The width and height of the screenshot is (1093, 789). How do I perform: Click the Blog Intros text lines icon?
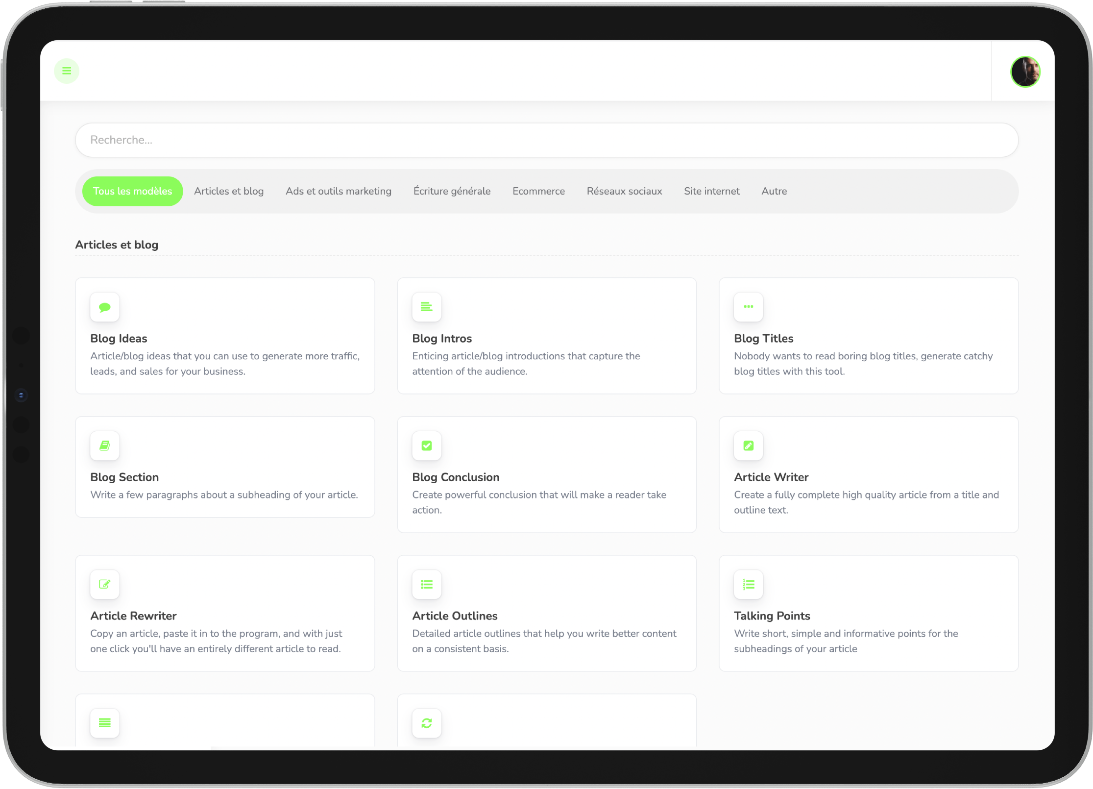tap(426, 307)
